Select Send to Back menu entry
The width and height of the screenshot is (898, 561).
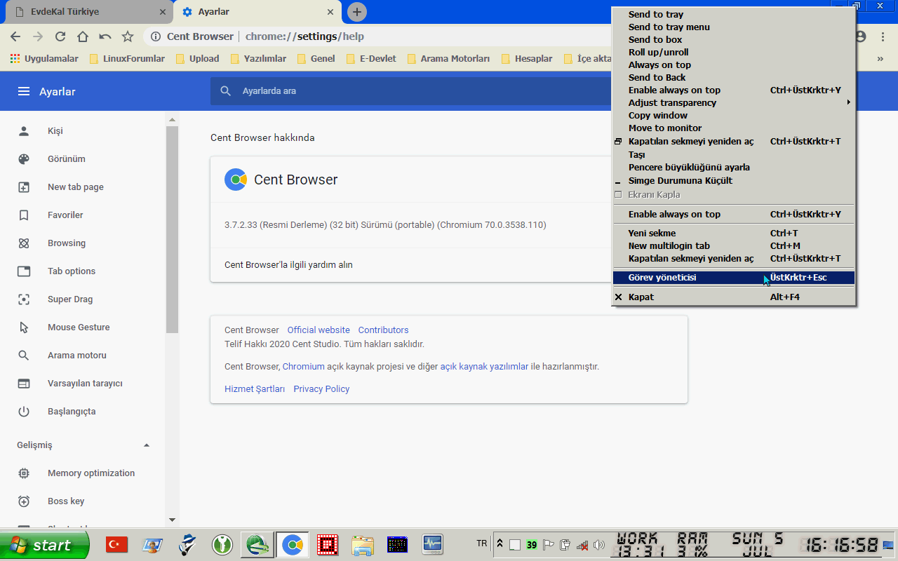[734, 78]
